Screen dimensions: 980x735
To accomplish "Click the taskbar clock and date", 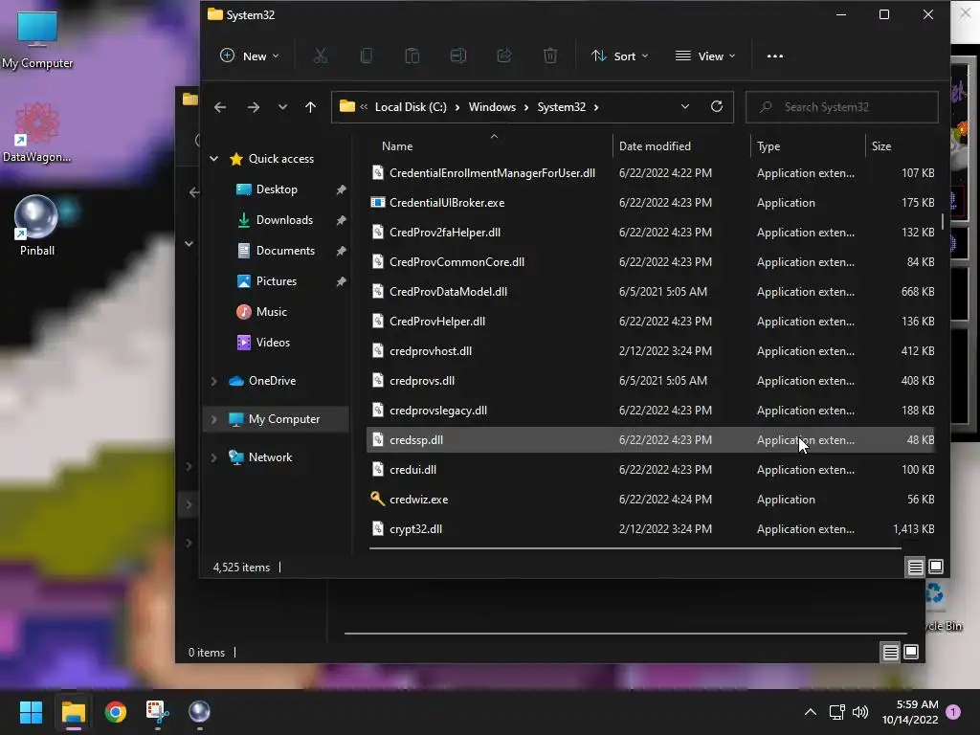I will (x=910, y=712).
